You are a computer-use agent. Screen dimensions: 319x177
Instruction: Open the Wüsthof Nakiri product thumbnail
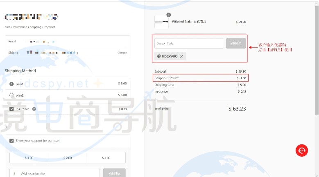click(161, 22)
